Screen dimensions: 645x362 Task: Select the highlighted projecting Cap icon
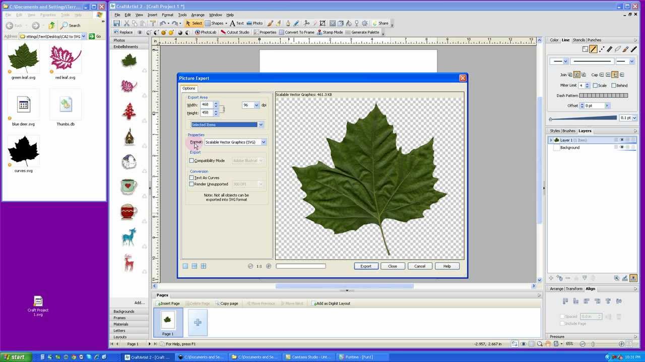pyautogui.click(x=615, y=74)
